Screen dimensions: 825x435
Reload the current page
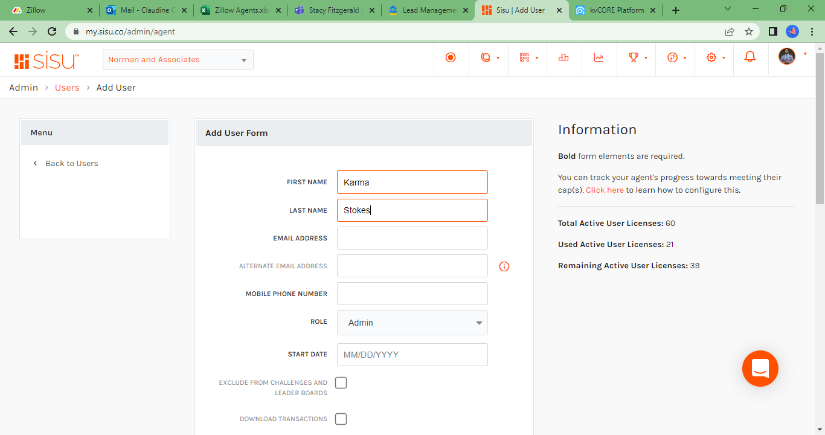[52, 31]
